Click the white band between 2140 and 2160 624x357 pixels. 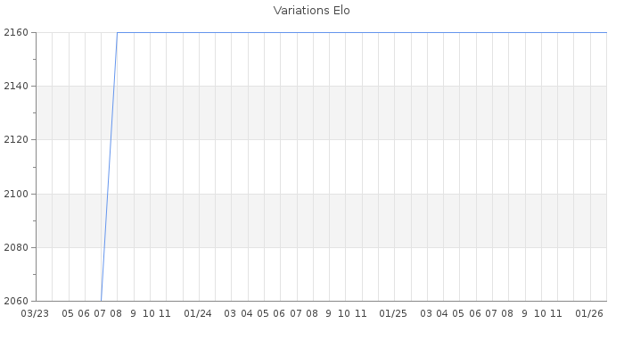[x=357, y=59]
